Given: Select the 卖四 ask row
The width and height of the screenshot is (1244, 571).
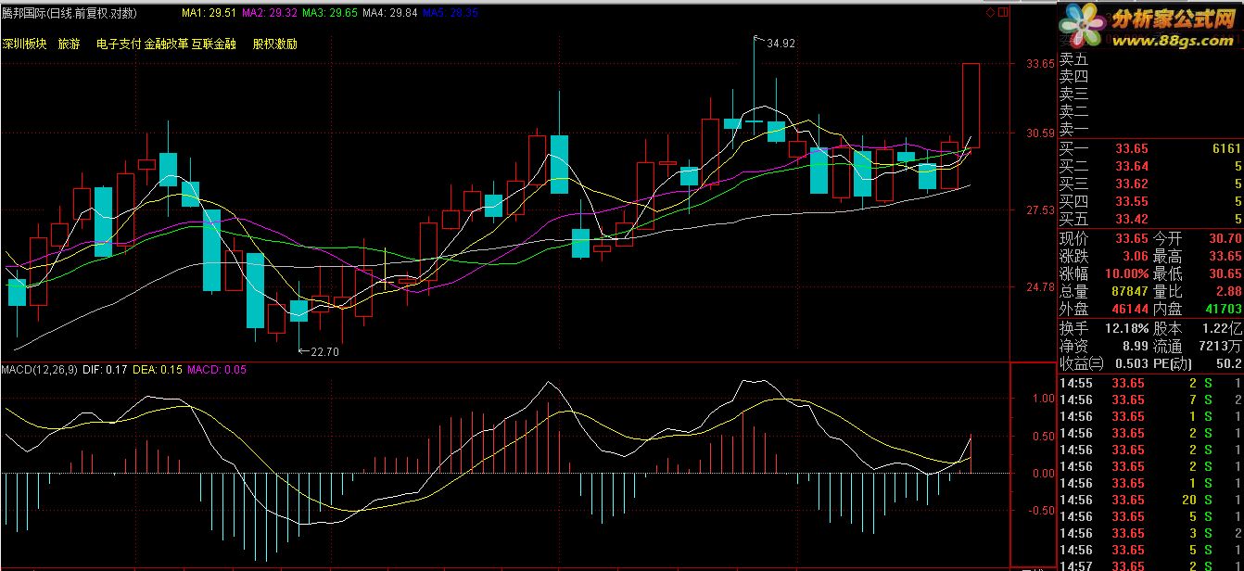Looking at the screenshot, I should tap(1150, 77).
